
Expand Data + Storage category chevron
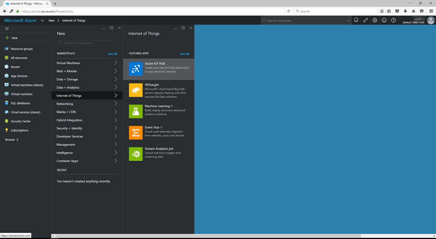tap(116, 79)
